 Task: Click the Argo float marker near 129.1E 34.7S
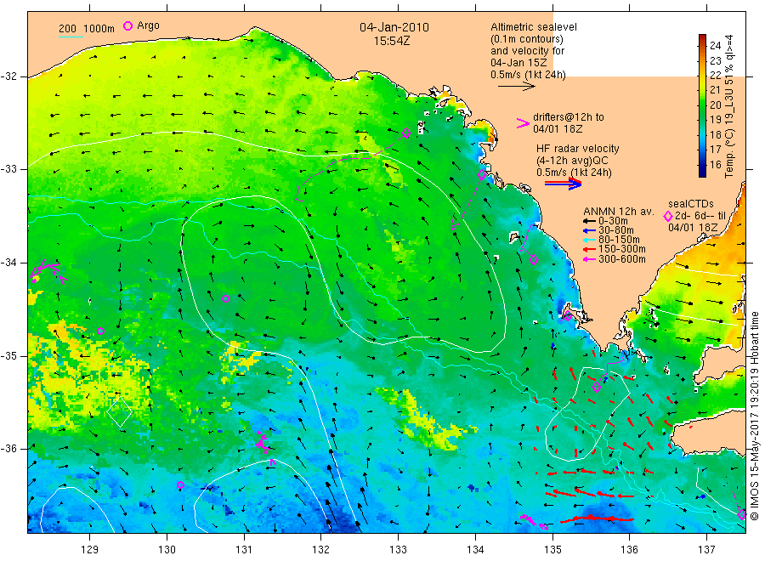coord(100,331)
